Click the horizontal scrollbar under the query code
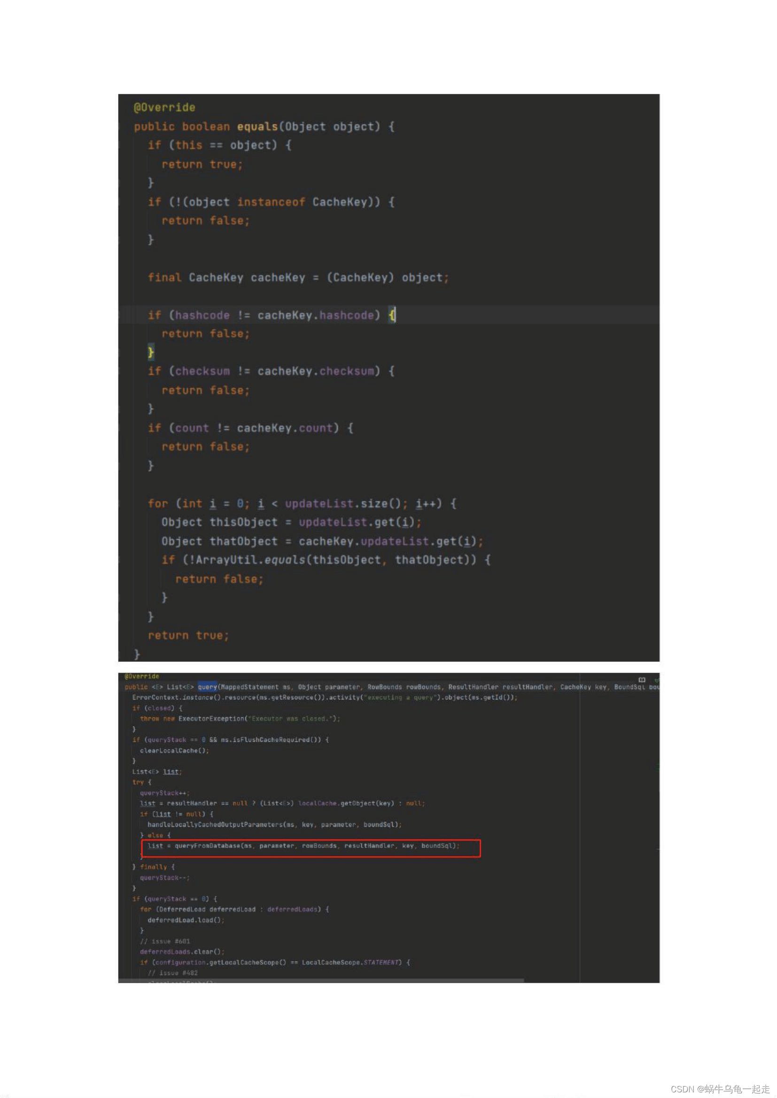This screenshot has height=1098, width=777. tap(321, 980)
